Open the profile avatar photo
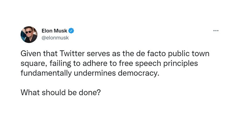Screen dimensions: 233x130 click(29, 34)
